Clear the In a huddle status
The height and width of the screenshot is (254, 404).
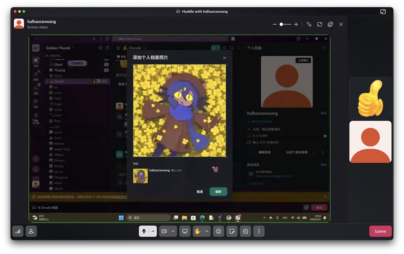pyautogui.click(x=325, y=136)
